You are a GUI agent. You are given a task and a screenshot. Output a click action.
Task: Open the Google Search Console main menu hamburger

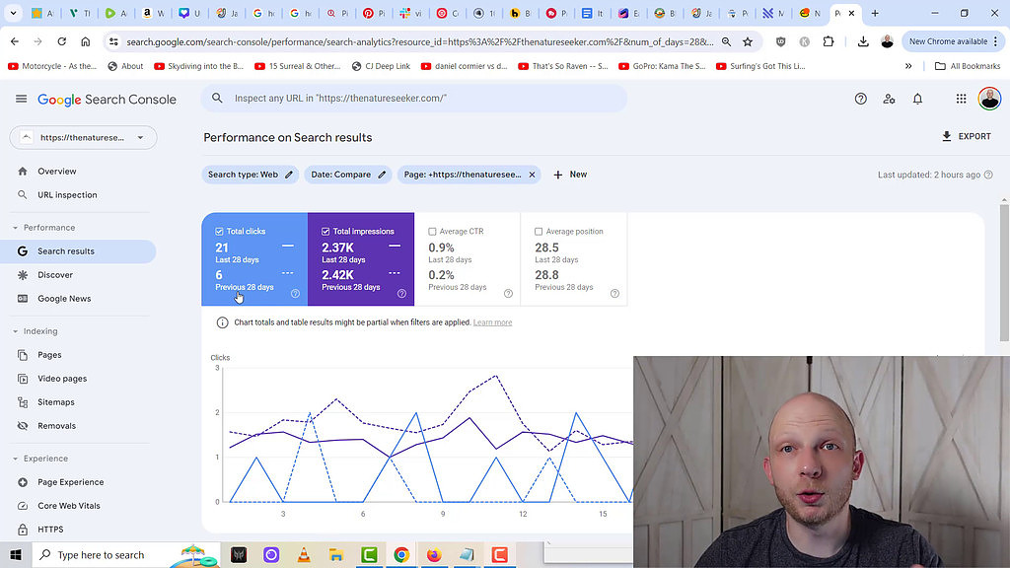(22, 99)
